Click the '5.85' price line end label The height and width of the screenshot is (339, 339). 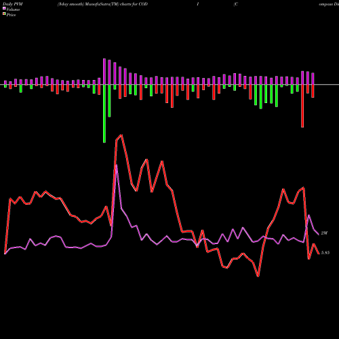pyautogui.click(x=325, y=253)
